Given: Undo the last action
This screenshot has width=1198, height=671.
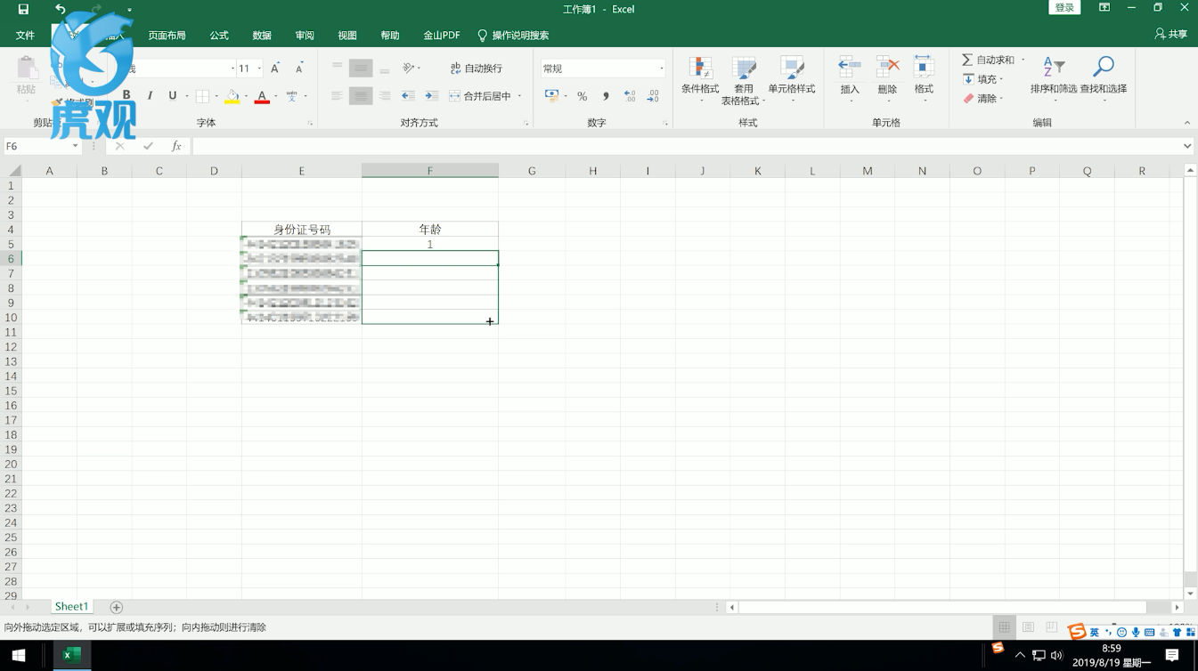Looking at the screenshot, I should click(61, 9).
